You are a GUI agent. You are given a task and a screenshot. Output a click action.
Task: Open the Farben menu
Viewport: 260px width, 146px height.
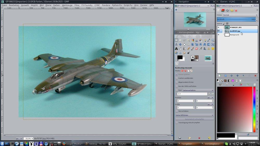(x=56, y=5)
